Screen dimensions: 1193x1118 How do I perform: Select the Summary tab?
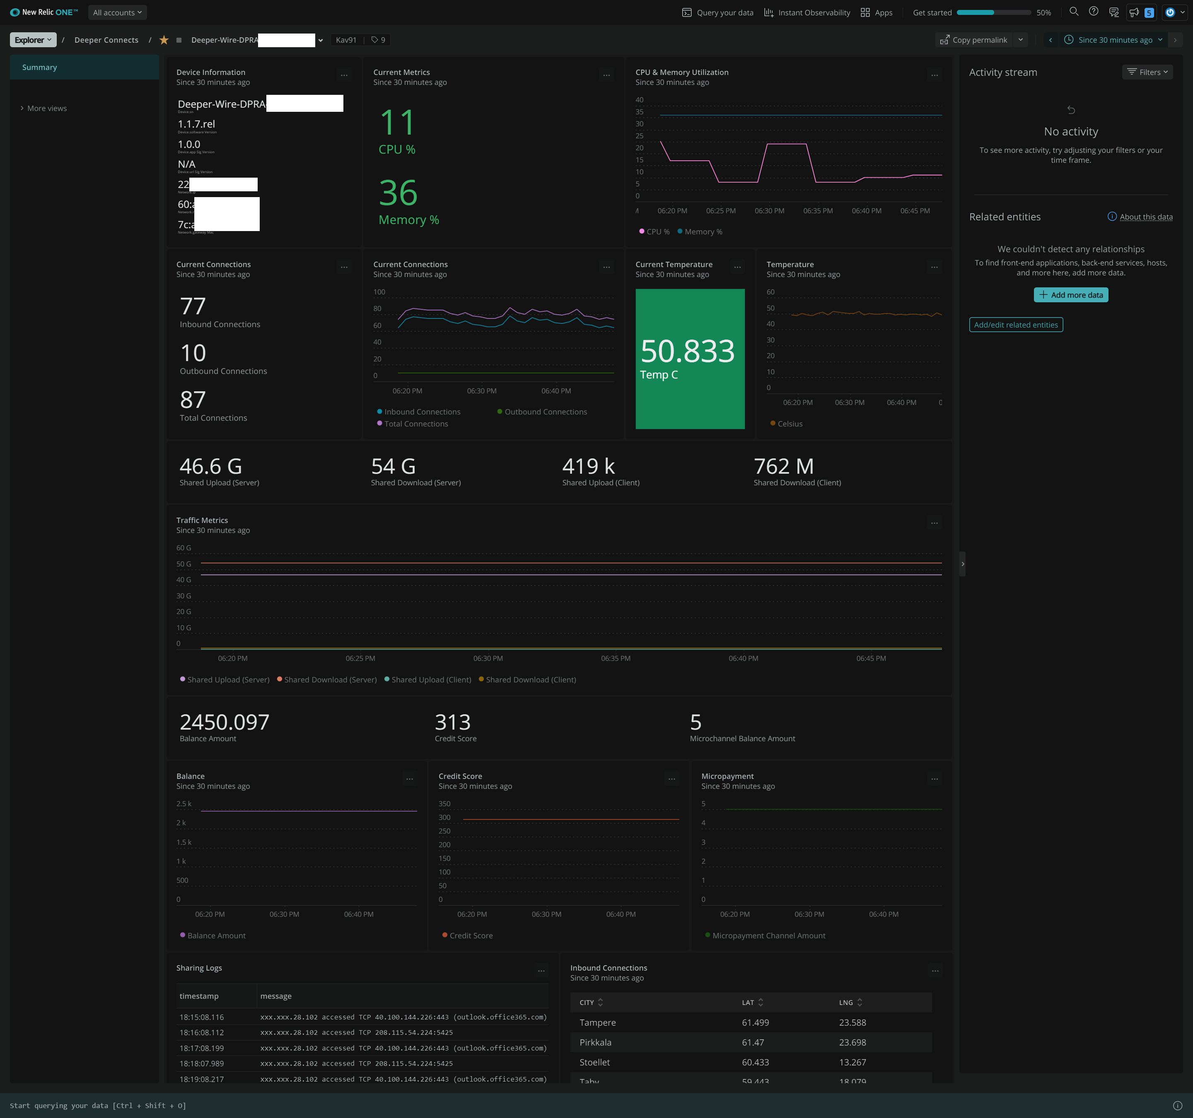[85, 67]
